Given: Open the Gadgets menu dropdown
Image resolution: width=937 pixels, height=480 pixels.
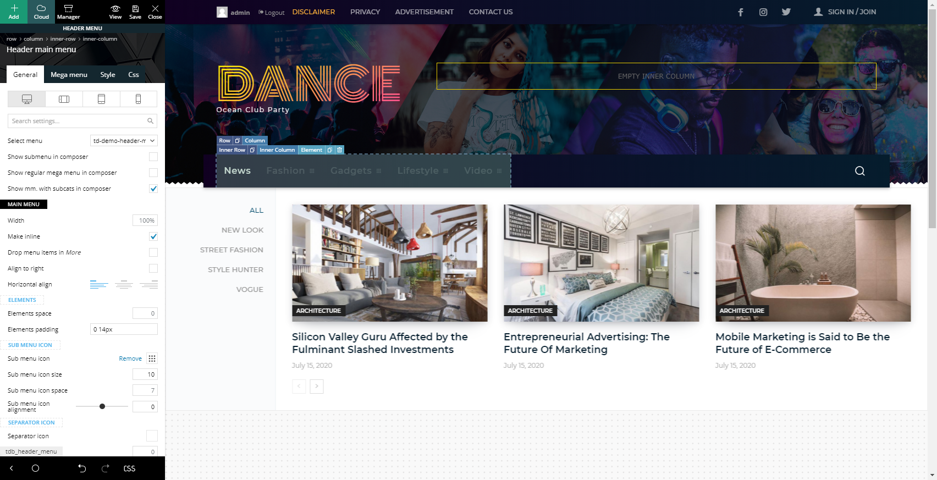Looking at the screenshot, I should tap(356, 171).
